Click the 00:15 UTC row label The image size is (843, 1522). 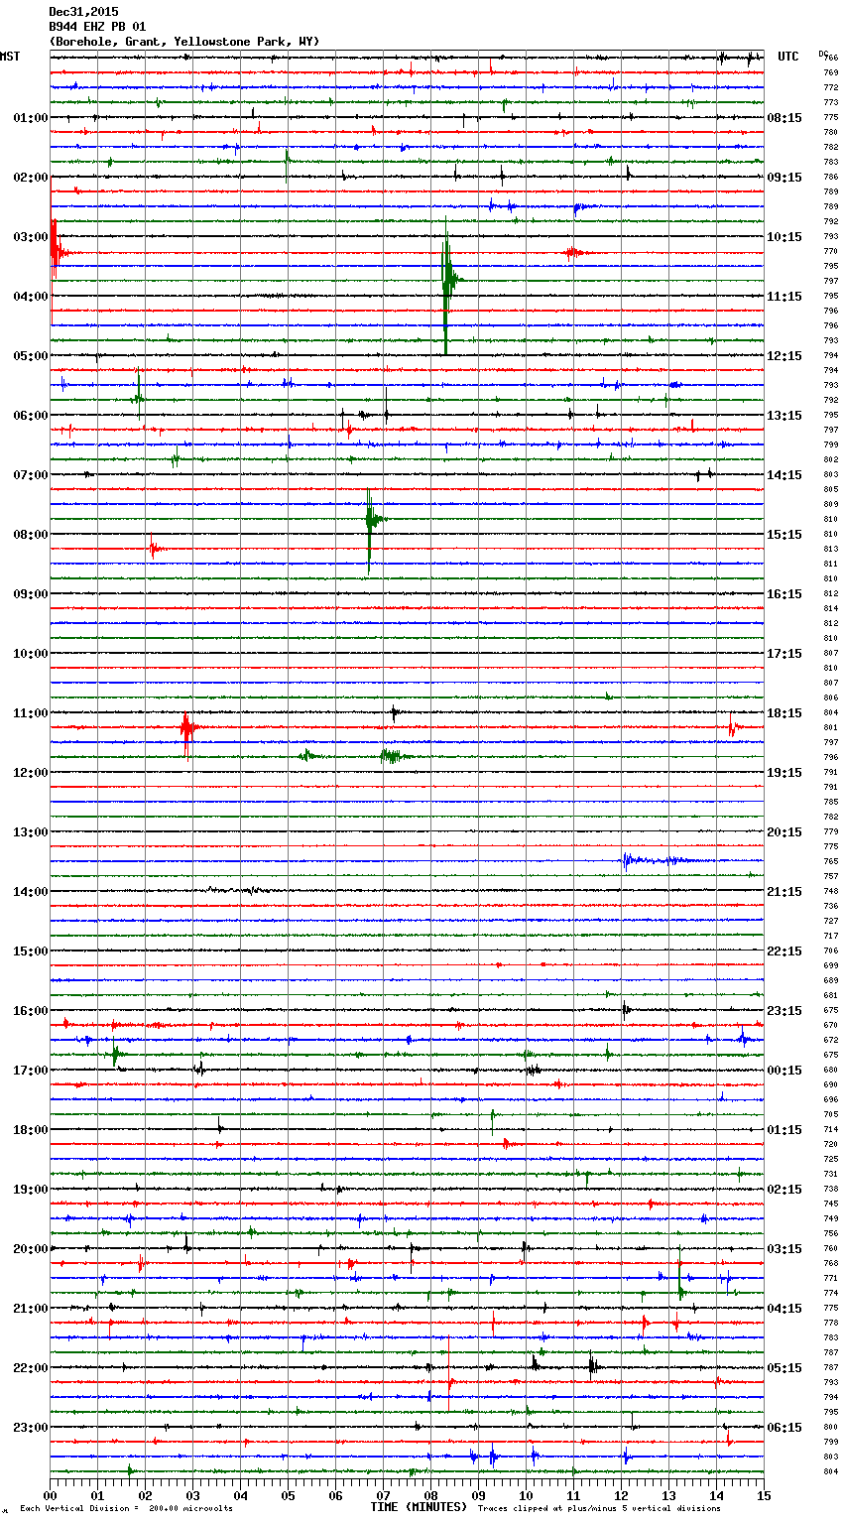[x=784, y=1071]
